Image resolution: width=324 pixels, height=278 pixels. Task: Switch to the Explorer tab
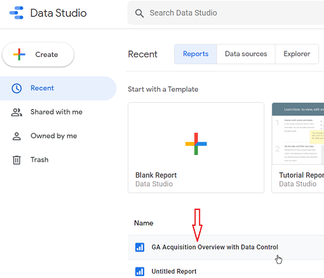(297, 54)
